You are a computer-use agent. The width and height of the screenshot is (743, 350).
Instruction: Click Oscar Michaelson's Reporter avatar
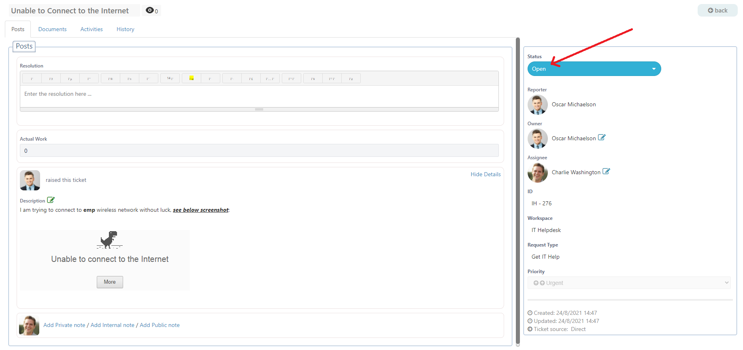point(537,105)
